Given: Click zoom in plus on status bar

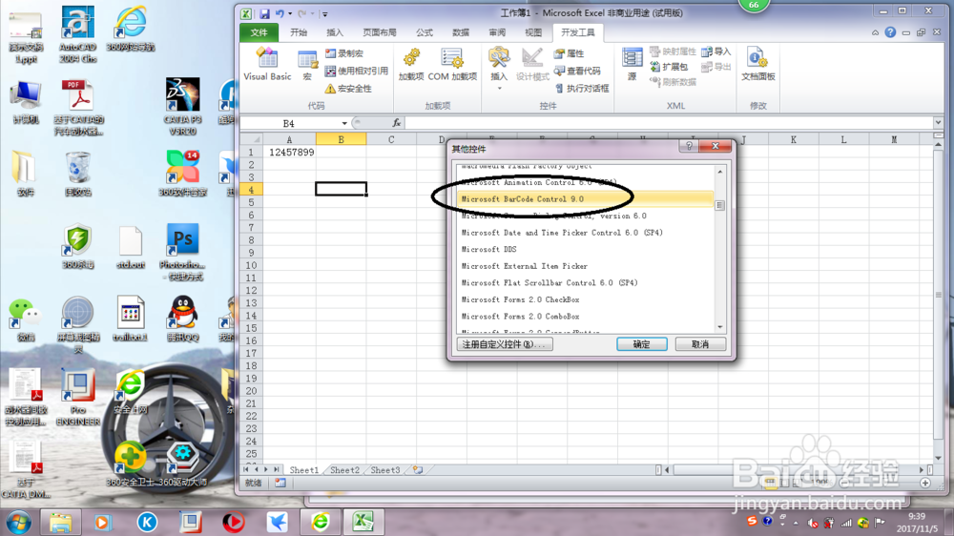Looking at the screenshot, I should tap(925, 484).
